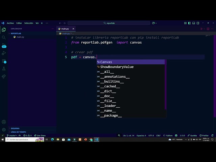Image resolution: width=216 pixels, height=162 pixels.
Task: Customize layout from title bar
Action: pos(185,23)
